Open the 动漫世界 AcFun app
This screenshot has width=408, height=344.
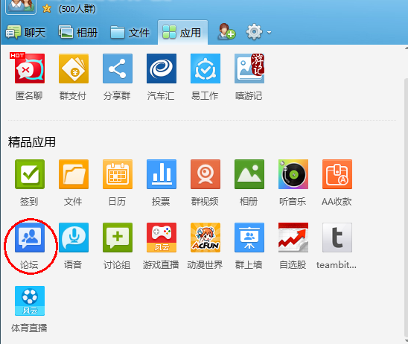pyautogui.click(x=205, y=238)
